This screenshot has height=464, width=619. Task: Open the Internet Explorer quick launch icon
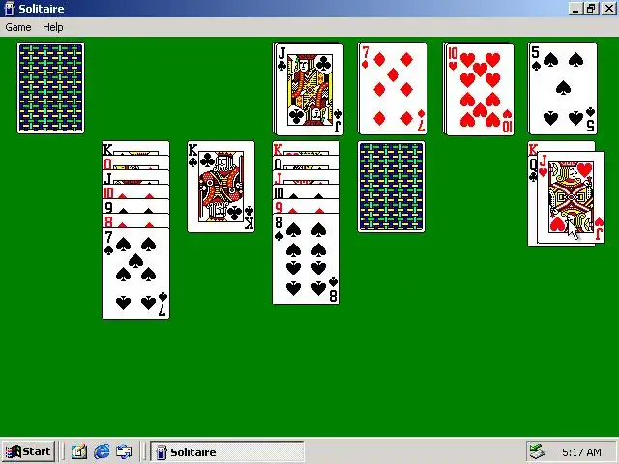[102, 451]
